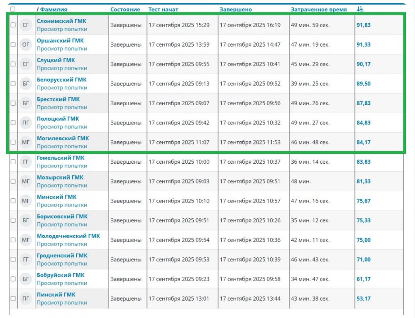Click the ПГ avatar beside Полоцкий ГМК
The height and width of the screenshot is (318, 415).
(26, 123)
